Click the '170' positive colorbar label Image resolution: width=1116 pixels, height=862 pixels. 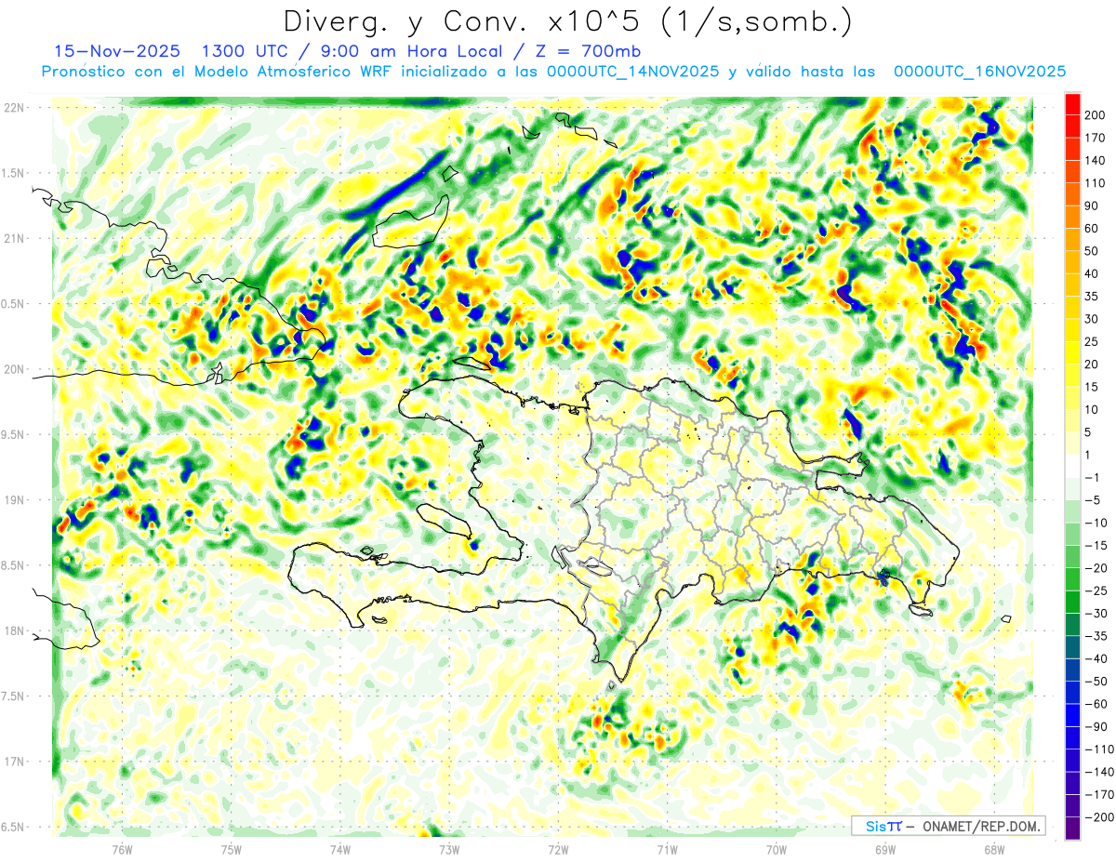[x=1096, y=139]
